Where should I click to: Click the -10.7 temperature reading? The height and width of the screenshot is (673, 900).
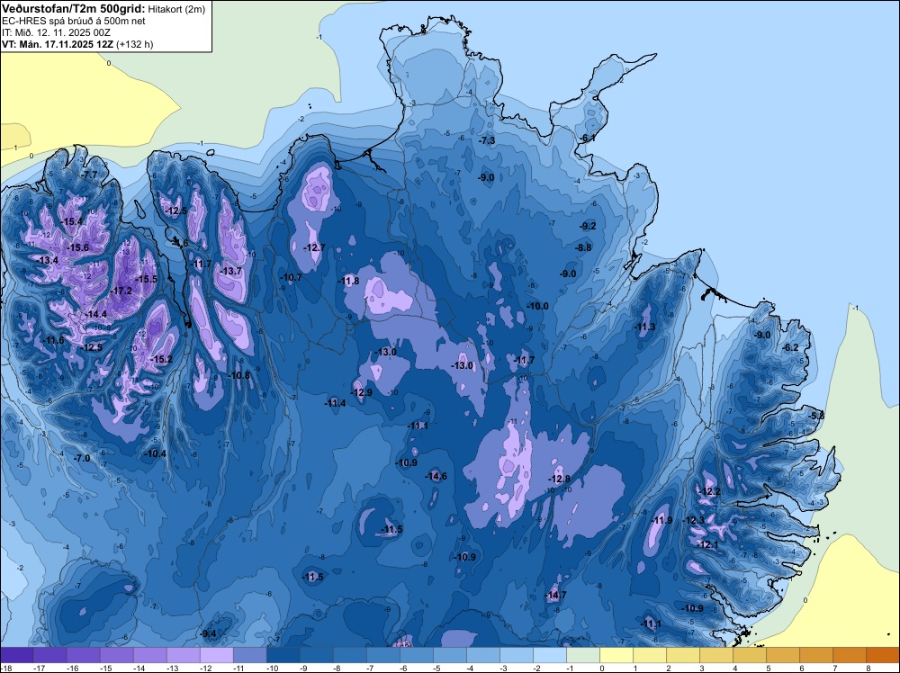point(291,277)
